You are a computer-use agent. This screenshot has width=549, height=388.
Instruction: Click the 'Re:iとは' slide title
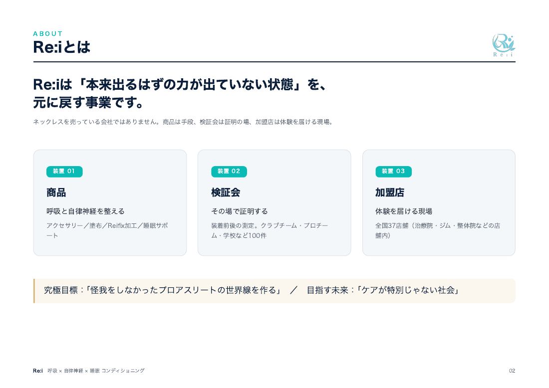tap(61, 47)
